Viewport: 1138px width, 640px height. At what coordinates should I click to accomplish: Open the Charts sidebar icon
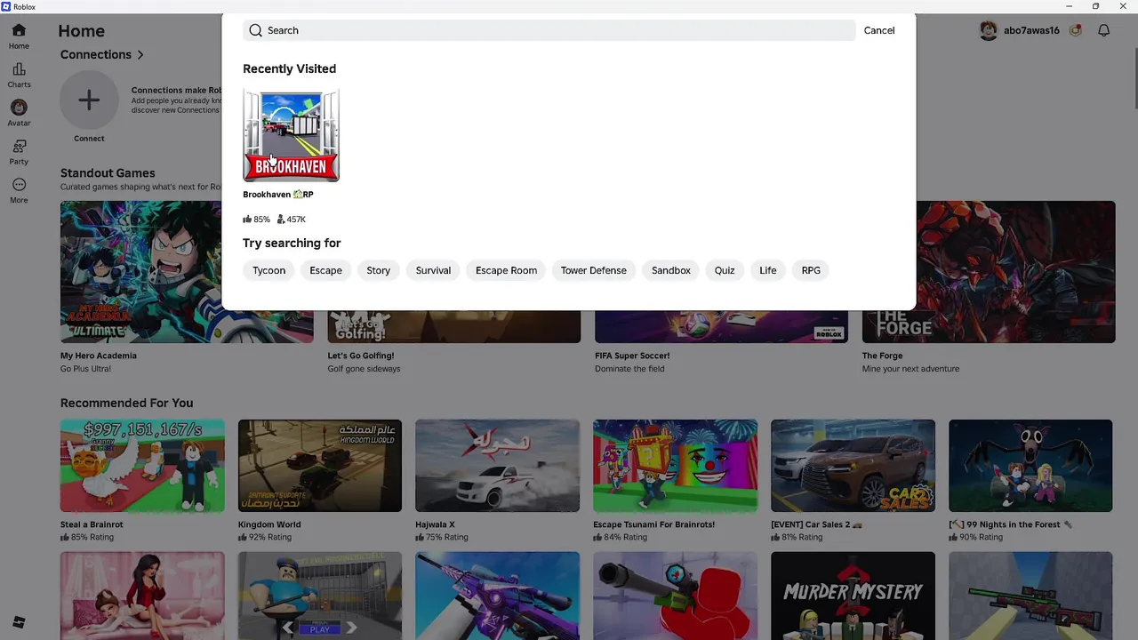[19, 69]
